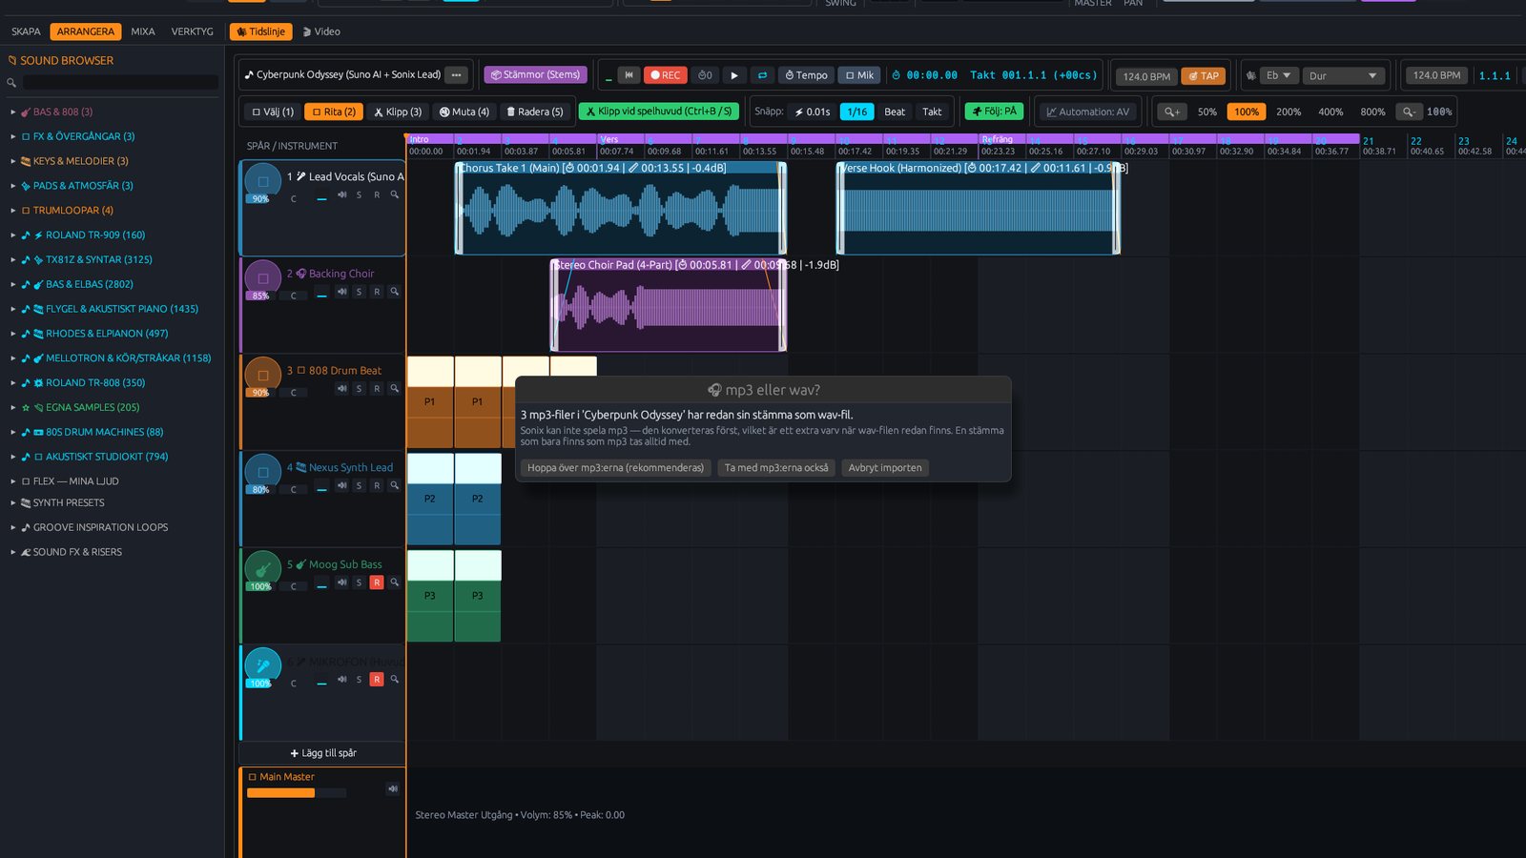Click the Sound Browser search icon
Image resolution: width=1526 pixels, height=858 pixels.
[x=11, y=83]
